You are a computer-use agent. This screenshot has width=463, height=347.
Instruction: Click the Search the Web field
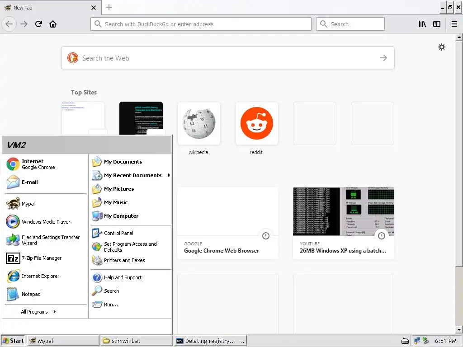point(228,58)
